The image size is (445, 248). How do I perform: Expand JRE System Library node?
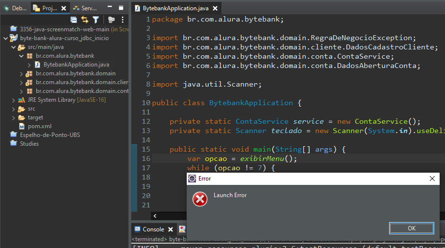(x=13, y=100)
